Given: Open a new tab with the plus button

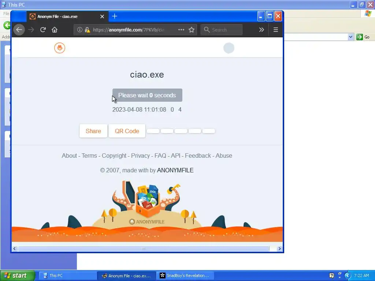Looking at the screenshot, I should pyautogui.click(x=115, y=16).
